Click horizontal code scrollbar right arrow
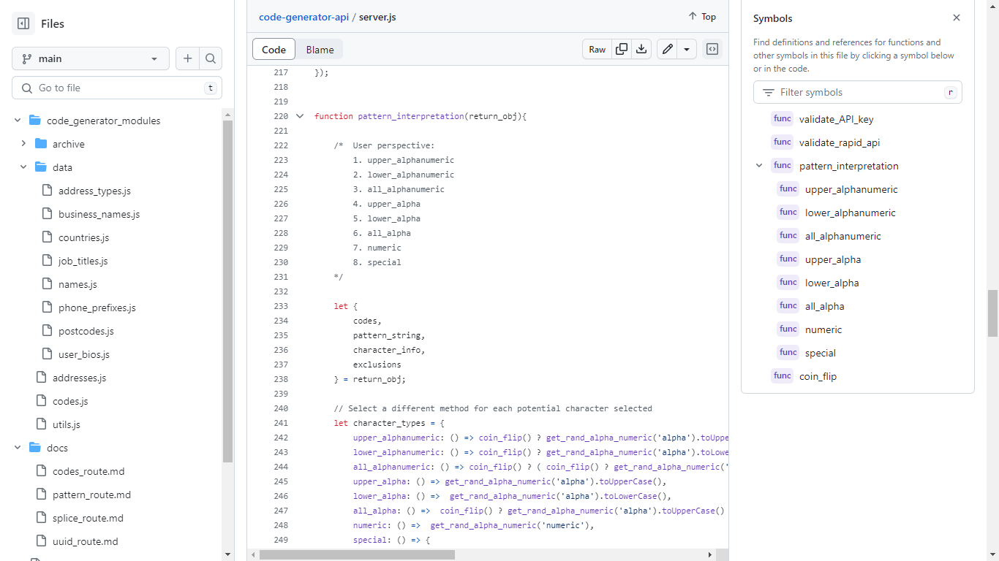This screenshot has width=999, height=561. [709, 555]
